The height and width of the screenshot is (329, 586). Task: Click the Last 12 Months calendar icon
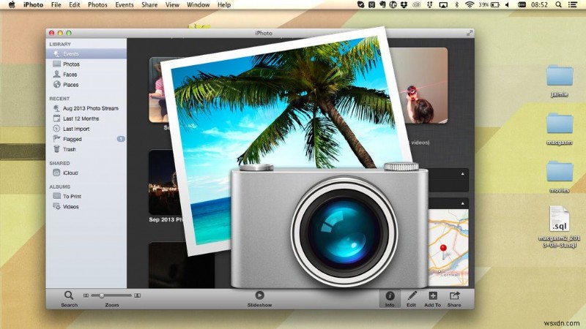(x=56, y=118)
